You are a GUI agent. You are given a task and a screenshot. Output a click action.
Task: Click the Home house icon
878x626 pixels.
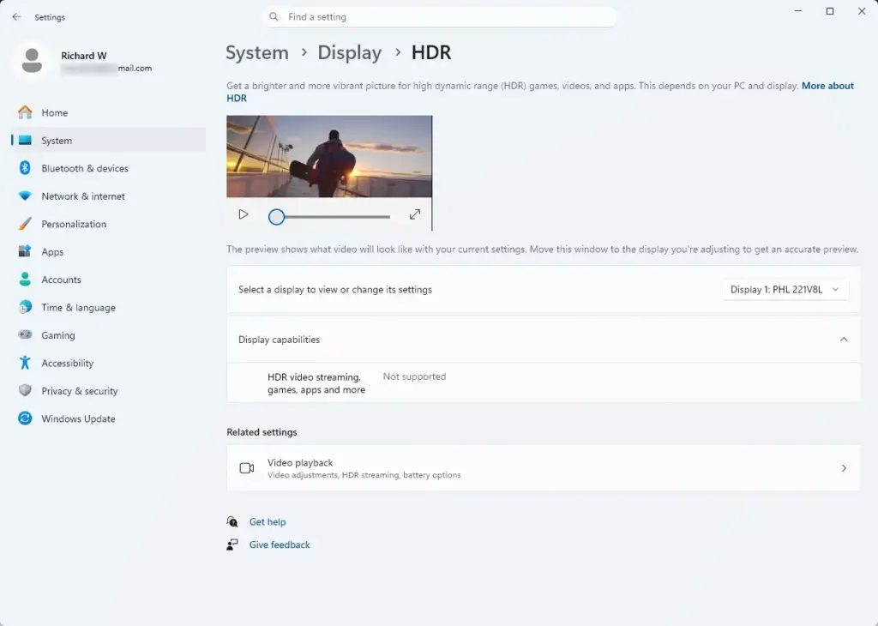[25, 112]
